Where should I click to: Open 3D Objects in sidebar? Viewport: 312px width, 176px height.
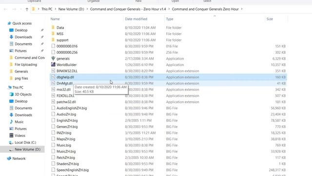[x=23, y=94]
